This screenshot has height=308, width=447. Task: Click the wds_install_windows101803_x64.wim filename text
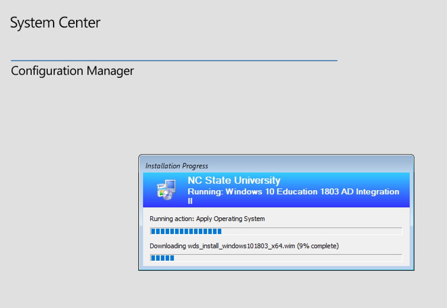tap(241, 246)
